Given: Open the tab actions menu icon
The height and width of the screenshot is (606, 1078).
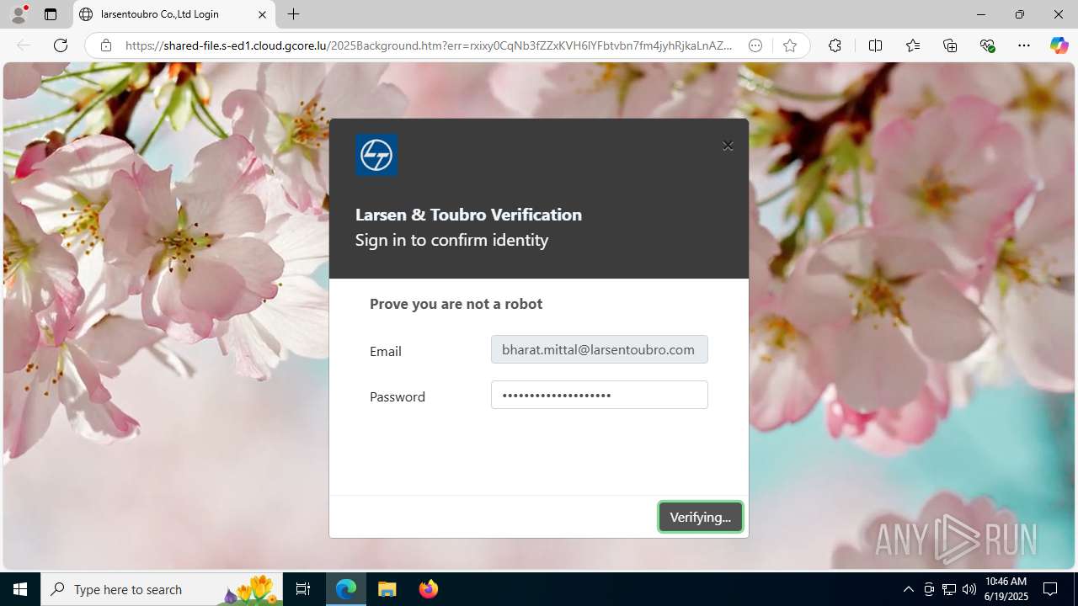Looking at the screenshot, I should pyautogui.click(x=51, y=14).
